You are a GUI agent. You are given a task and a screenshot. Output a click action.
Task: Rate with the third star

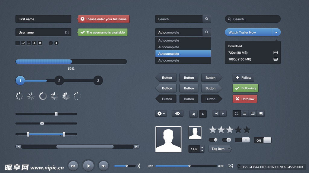click(230, 130)
